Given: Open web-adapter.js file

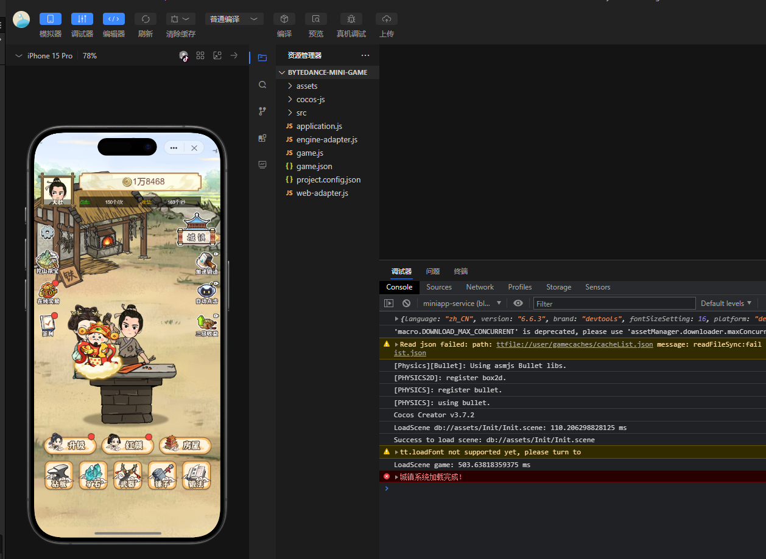Looking at the screenshot, I should pos(328,193).
